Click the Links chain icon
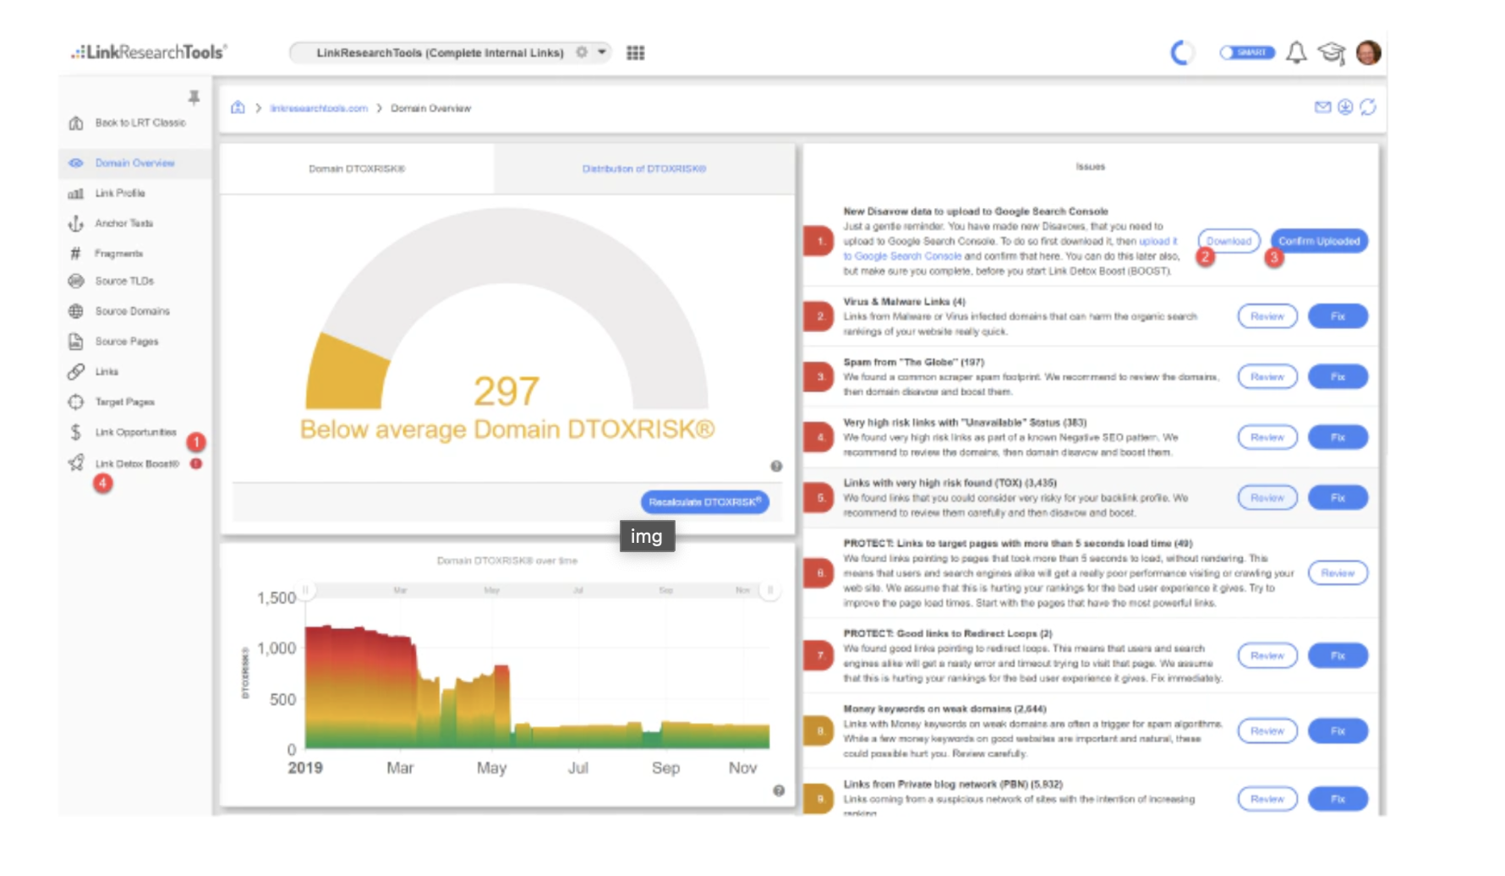 76,372
